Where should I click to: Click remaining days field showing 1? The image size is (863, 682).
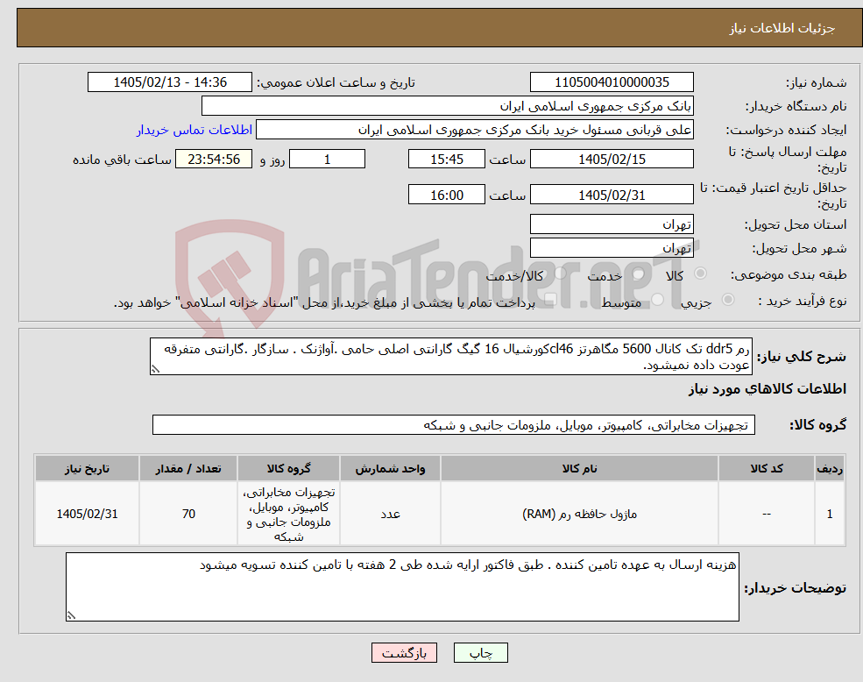point(327,160)
